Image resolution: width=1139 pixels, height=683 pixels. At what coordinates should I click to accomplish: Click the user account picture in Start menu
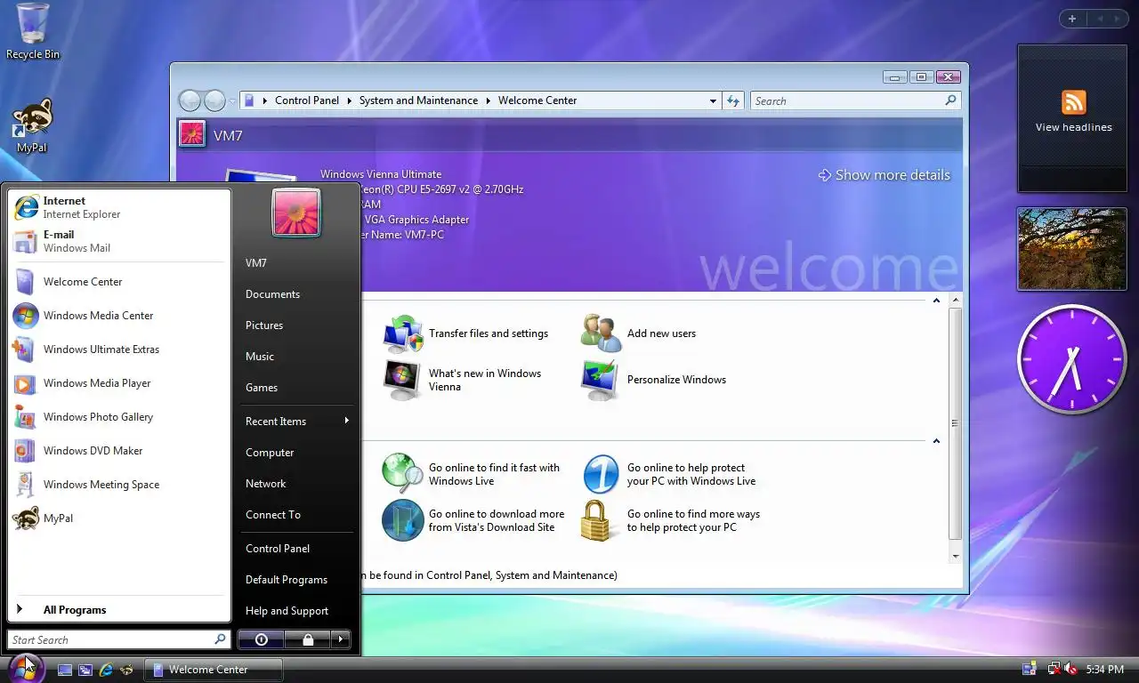coord(296,213)
